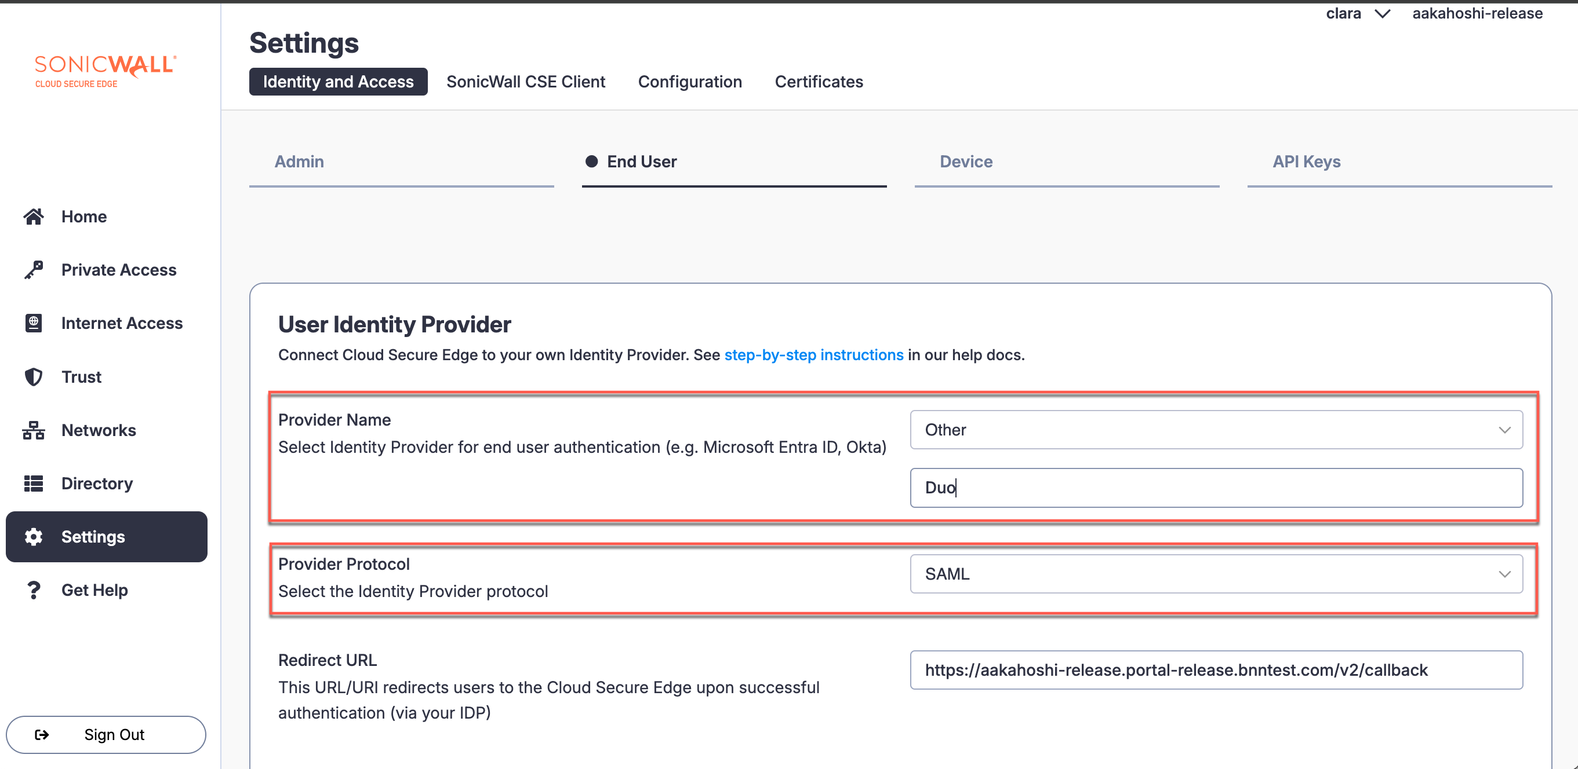Image resolution: width=1578 pixels, height=769 pixels.
Task: Go to the SonicWall CSE Client tab
Action: tap(525, 82)
